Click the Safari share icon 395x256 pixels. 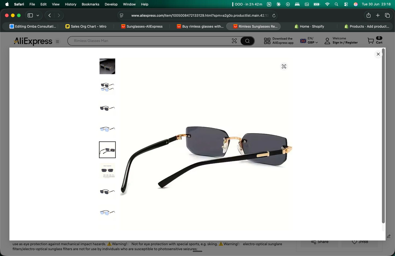pos(368,15)
